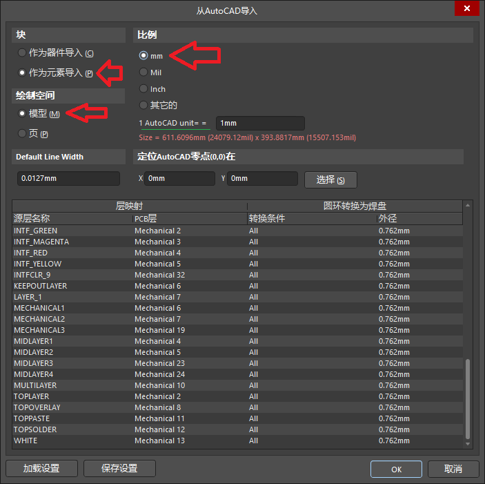
Task: Select MIDLAYER4 source layer row
Action: pos(237,374)
